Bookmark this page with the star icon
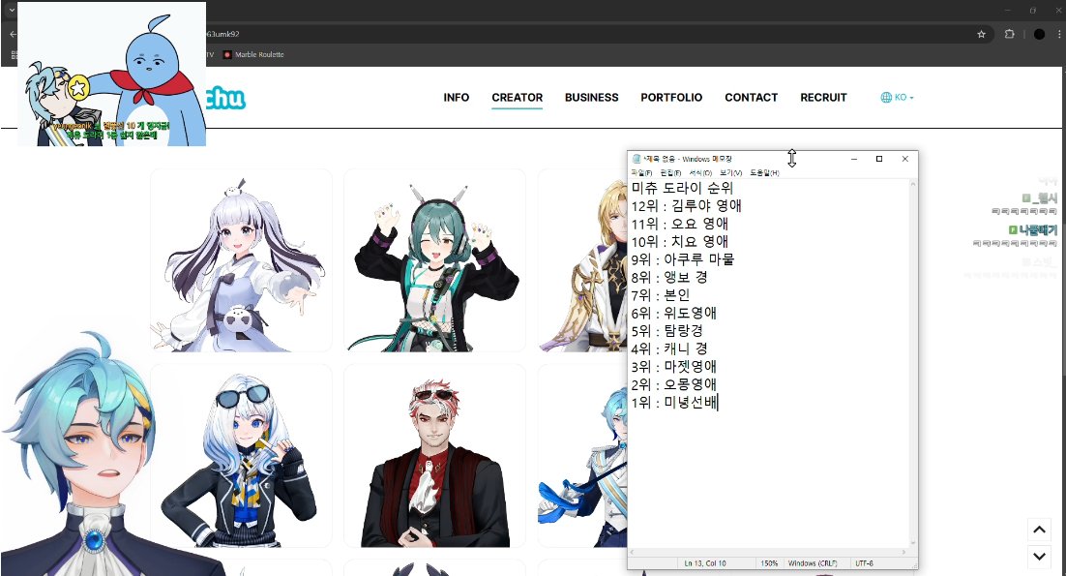Screen dimensions: 1066x576 click(x=981, y=34)
